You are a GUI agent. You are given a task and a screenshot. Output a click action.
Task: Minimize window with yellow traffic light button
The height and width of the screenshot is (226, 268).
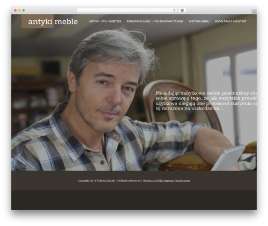[19, 10]
